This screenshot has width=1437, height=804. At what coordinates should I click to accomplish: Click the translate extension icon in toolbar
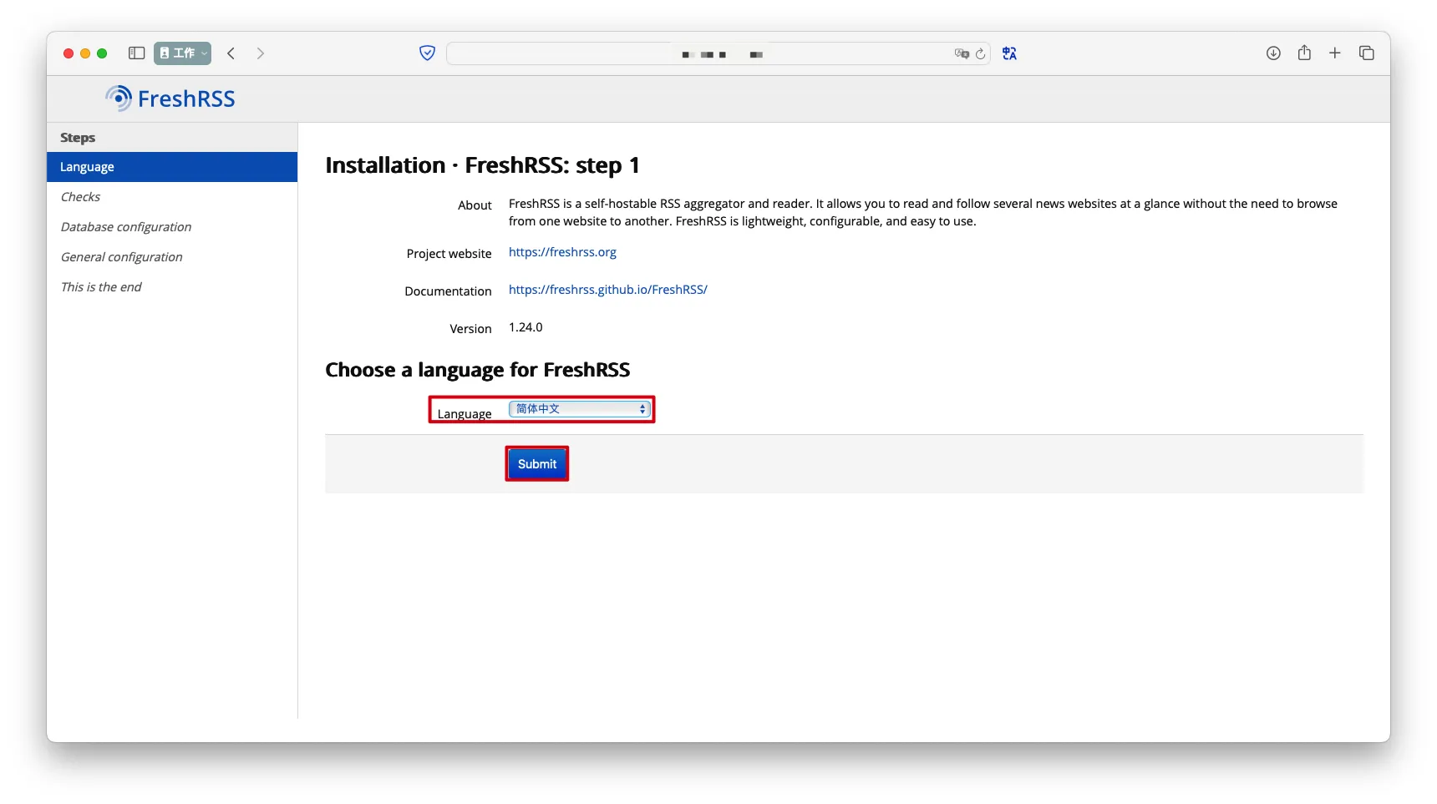tap(1009, 53)
